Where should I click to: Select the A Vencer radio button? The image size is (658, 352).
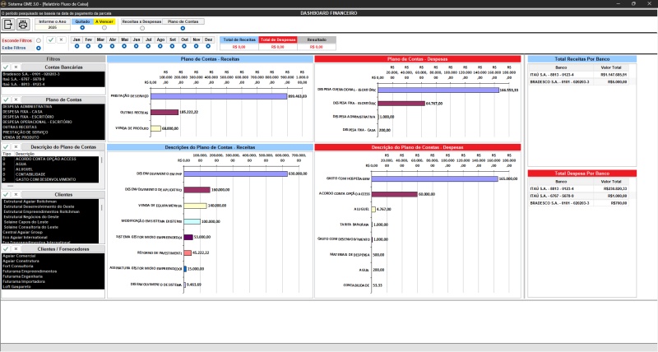coord(106,29)
